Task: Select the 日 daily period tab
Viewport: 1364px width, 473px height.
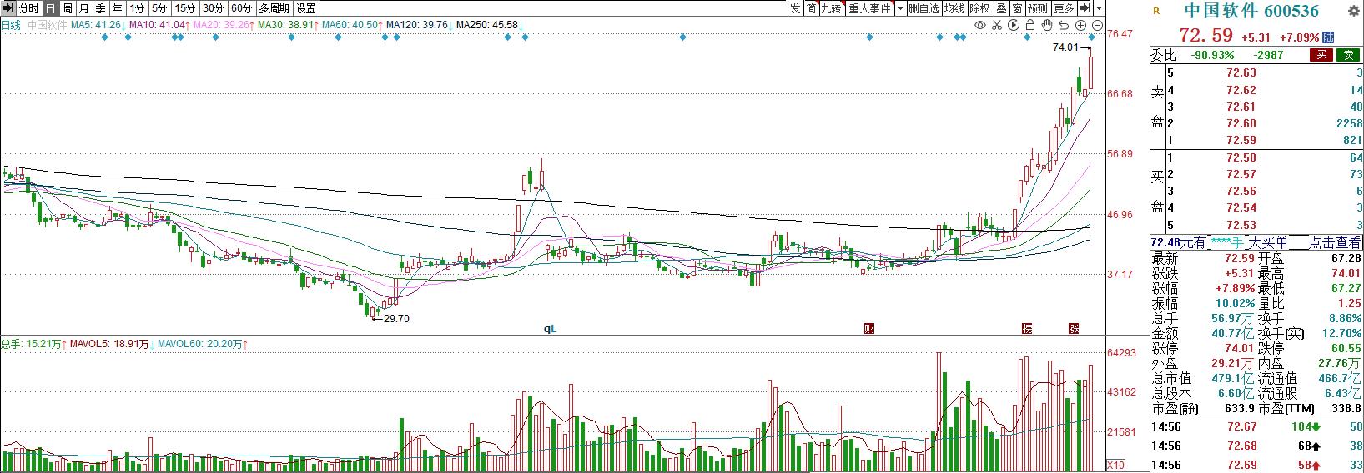Action: click(x=50, y=8)
